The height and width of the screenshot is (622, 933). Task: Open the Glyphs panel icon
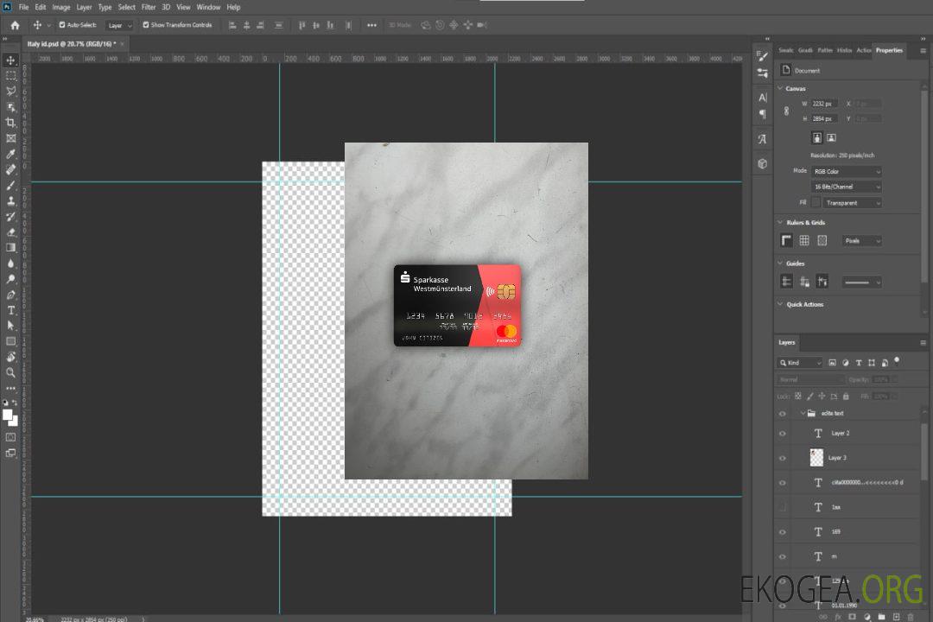pos(762,139)
